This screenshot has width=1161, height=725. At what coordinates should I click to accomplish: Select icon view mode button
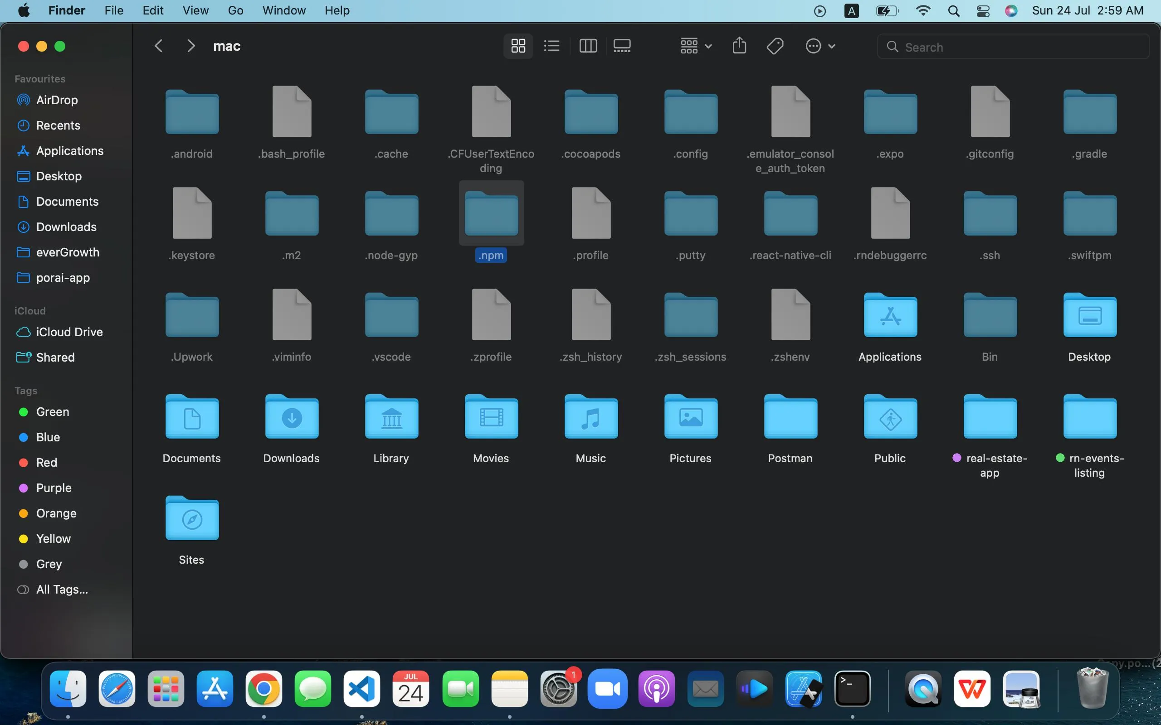pyautogui.click(x=518, y=46)
